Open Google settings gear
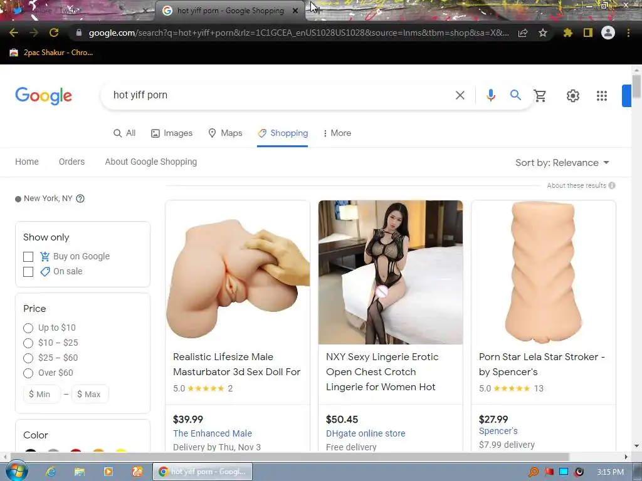The height and width of the screenshot is (481, 642). pyautogui.click(x=573, y=96)
